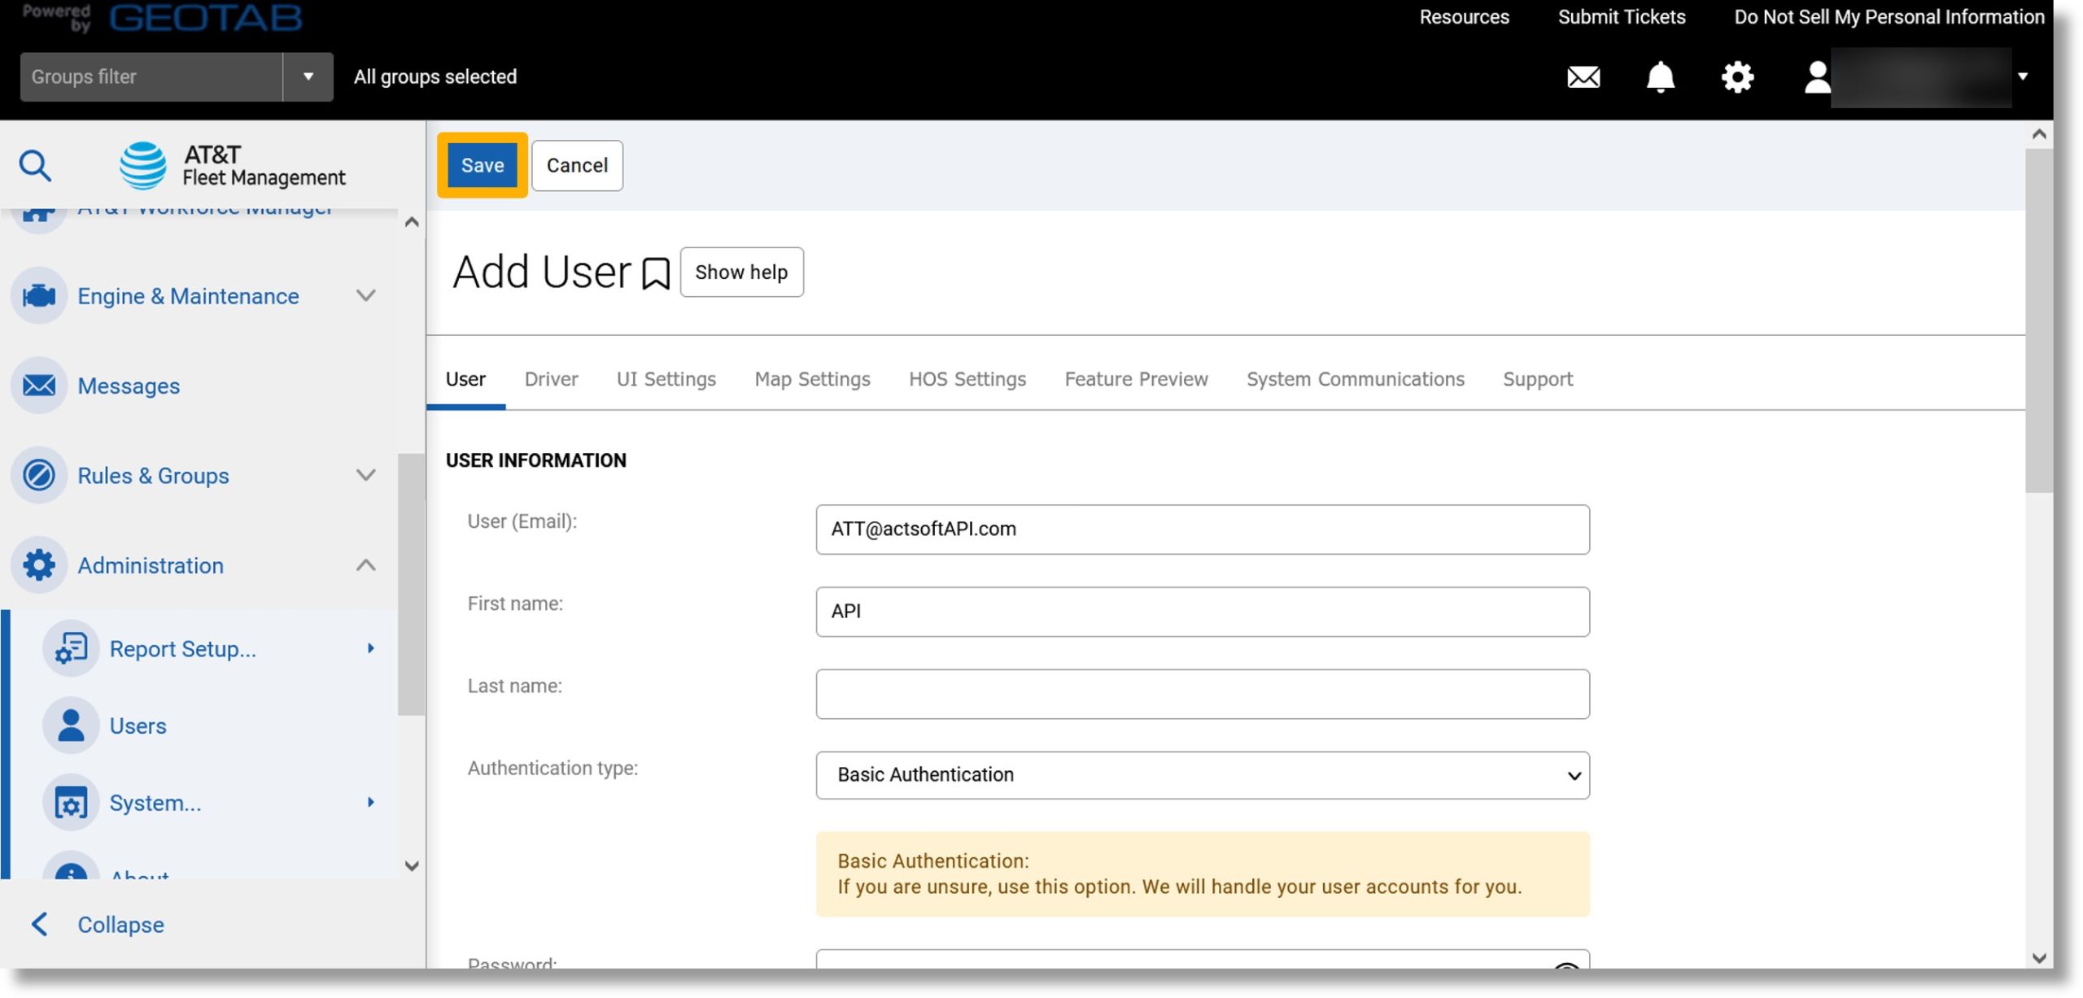Click the Users person icon
This screenshot has height=998, width=2083.
[71, 726]
